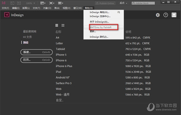Open help with the question mark icon
The width and height of the screenshot is (181, 115).
pos(166,15)
